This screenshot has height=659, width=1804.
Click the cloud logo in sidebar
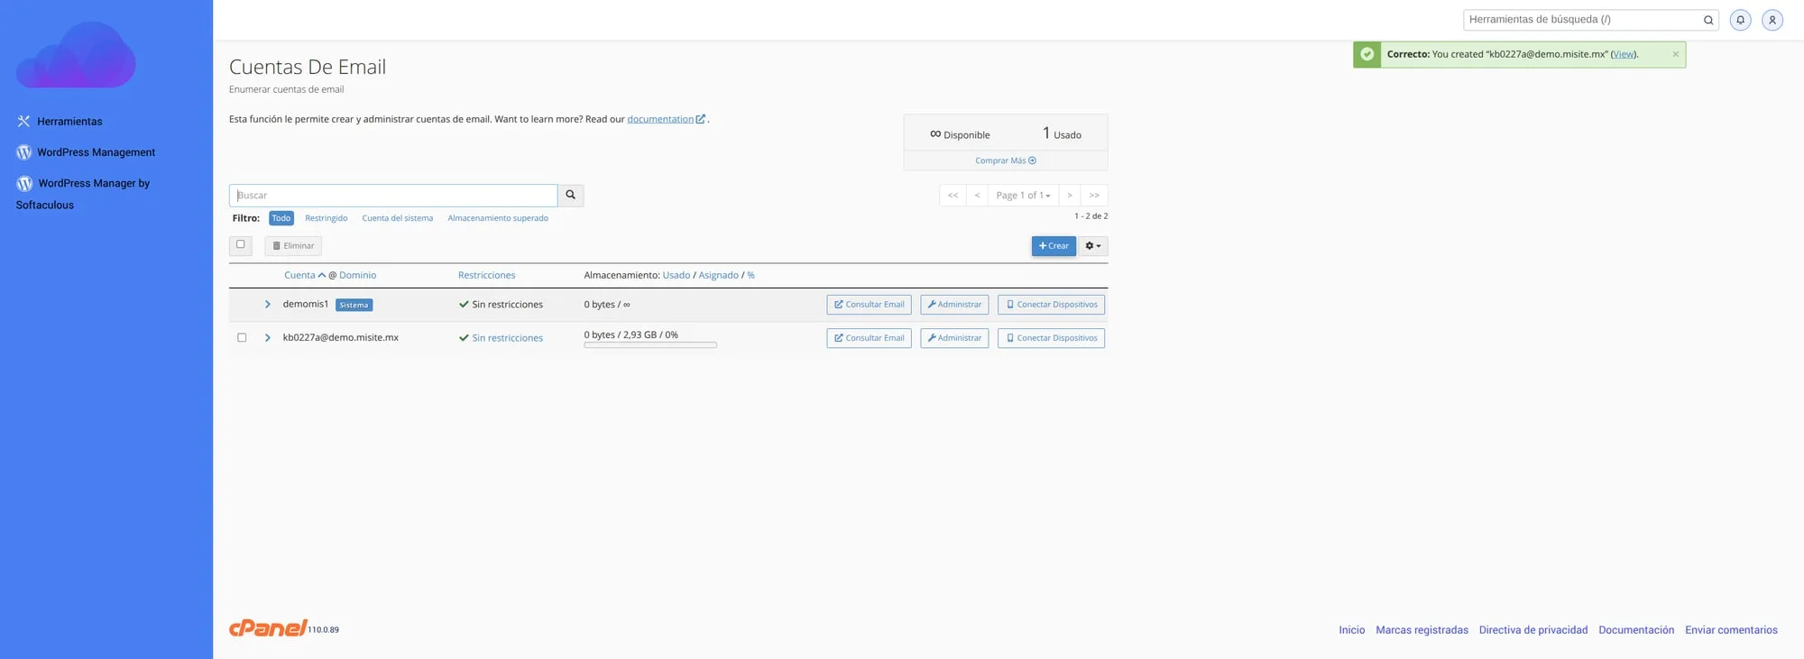pyautogui.click(x=76, y=56)
